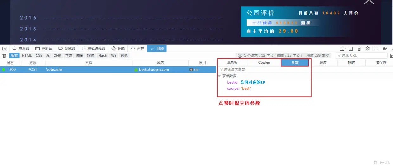Sort by the 域名 column header
Image resolution: width=393 pixels, height=166 pixels.
coord(160,63)
